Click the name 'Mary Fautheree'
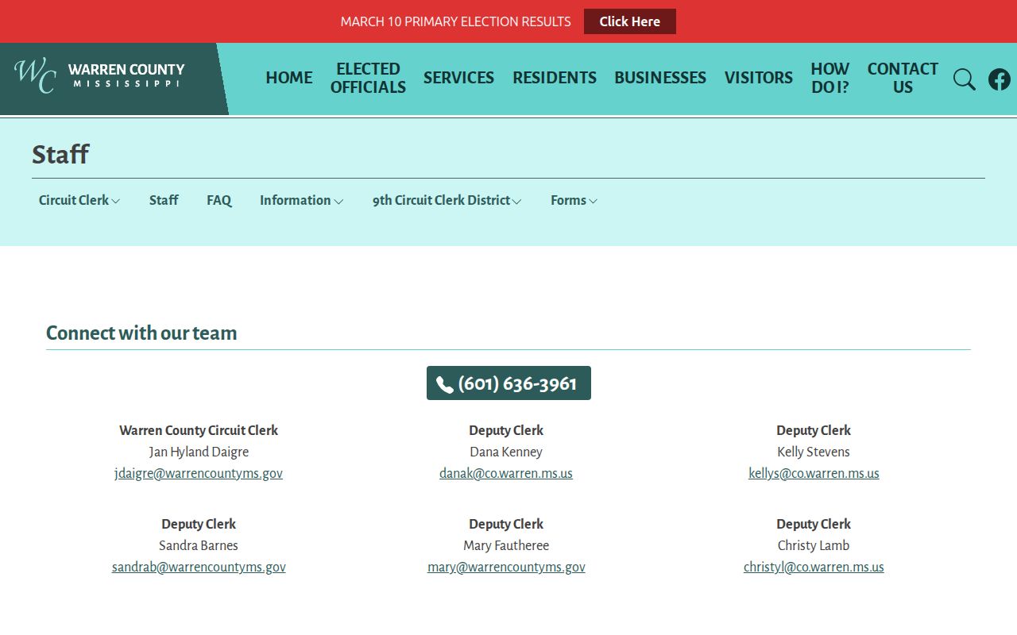Viewport: 1017px width, 635px height. point(506,546)
